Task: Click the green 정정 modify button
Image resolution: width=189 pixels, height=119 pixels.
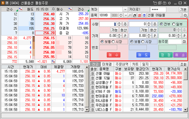Action: (166, 55)
